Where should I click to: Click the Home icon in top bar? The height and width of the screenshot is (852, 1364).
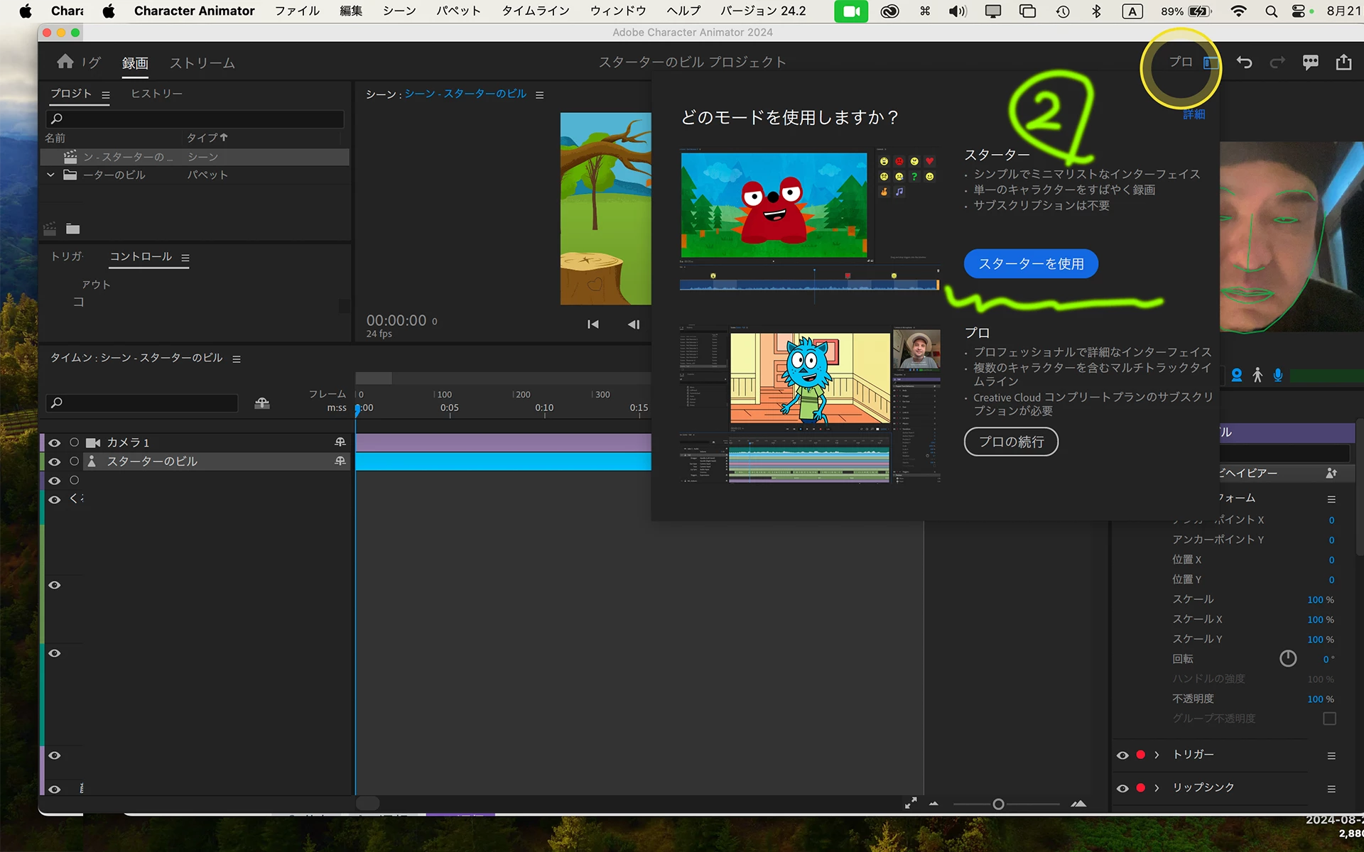pos(65,62)
